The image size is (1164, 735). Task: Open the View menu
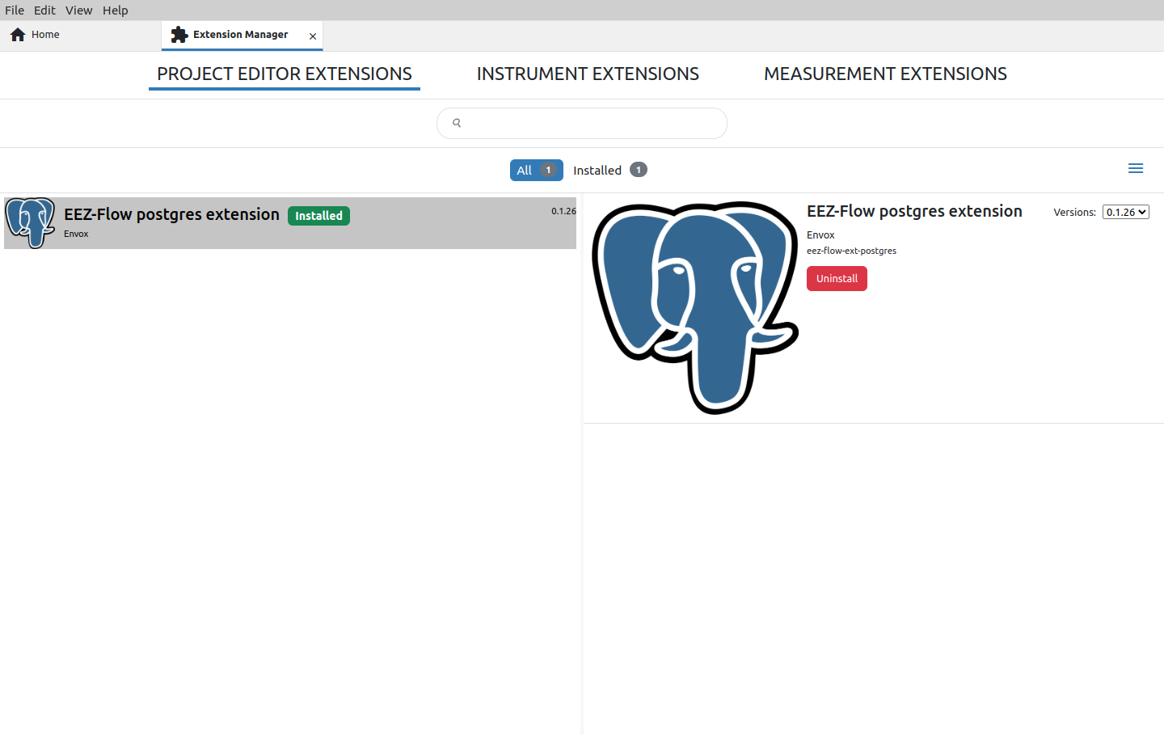coord(78,11)
